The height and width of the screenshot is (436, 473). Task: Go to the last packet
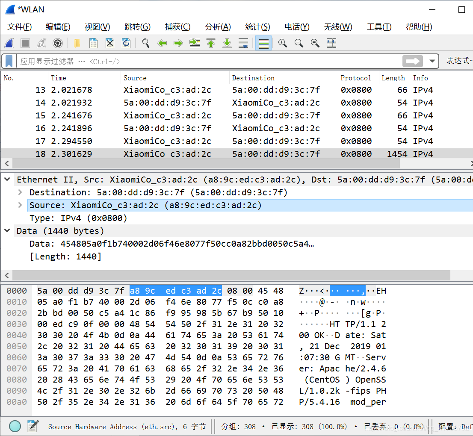pyautogui.click(x=227, y=44)
